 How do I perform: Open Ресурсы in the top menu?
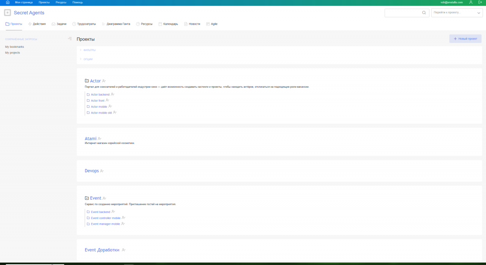point(61,2)
